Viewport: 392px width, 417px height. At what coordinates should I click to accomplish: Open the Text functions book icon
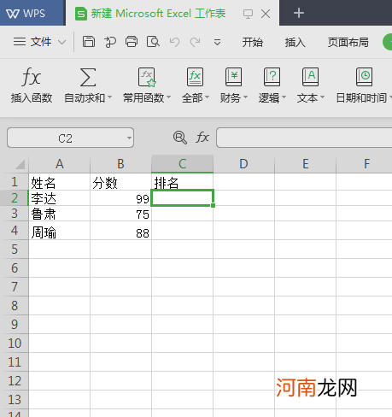(310, 77)
